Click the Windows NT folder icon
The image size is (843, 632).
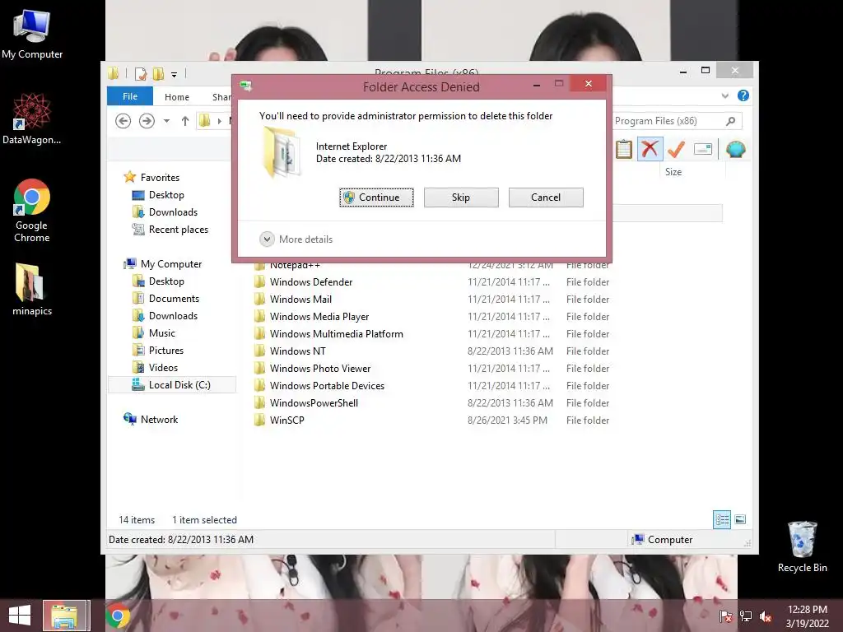coord(259,351)
